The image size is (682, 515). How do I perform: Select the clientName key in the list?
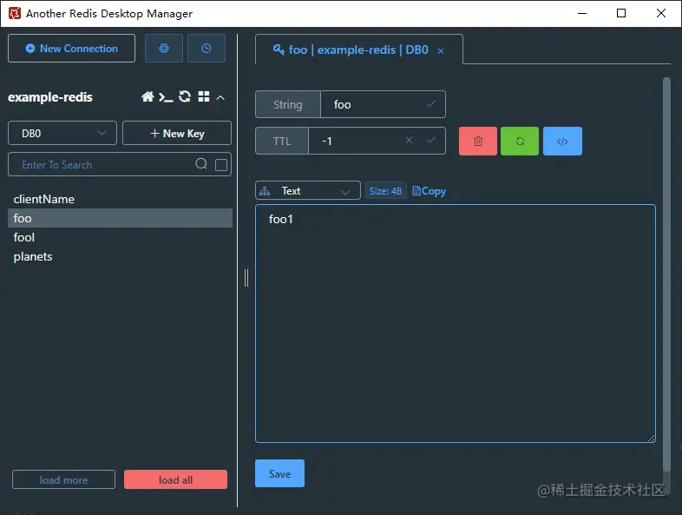pyautogui.click(x=120, y=199)
